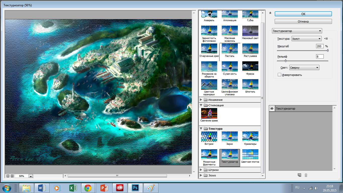Open the 50% zoom level dropdown
The width and height of the screenshot is (343, 193).
pyautogui.click(x=31, y=176)
